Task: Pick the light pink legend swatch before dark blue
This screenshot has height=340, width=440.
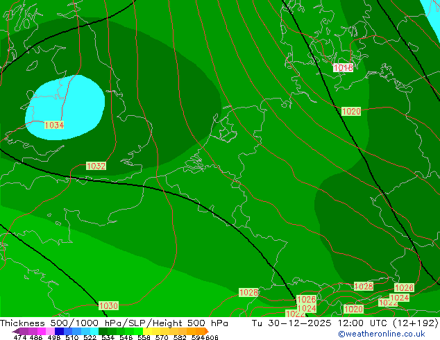Action: 51,331
